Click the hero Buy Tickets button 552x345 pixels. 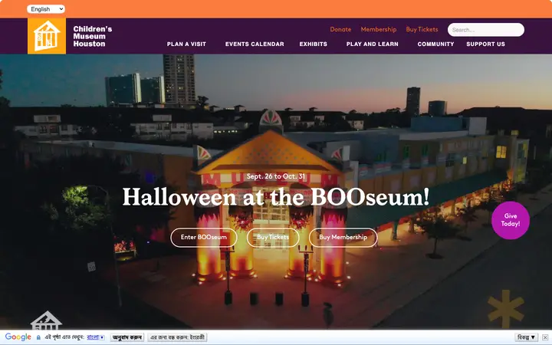coord(273,237)
